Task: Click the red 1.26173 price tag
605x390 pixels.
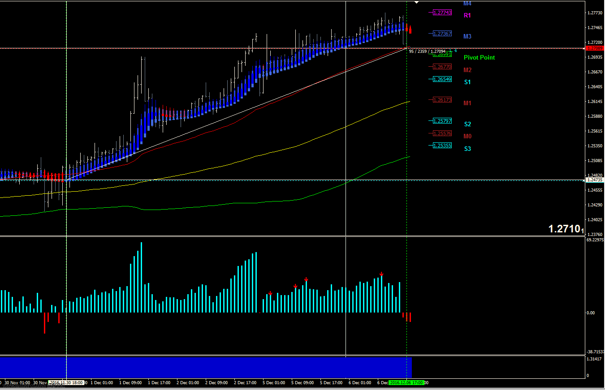Action: point(442,100)
